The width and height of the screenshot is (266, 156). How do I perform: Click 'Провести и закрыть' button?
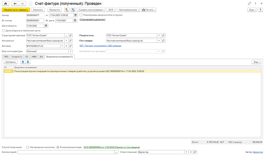point(16,10)
